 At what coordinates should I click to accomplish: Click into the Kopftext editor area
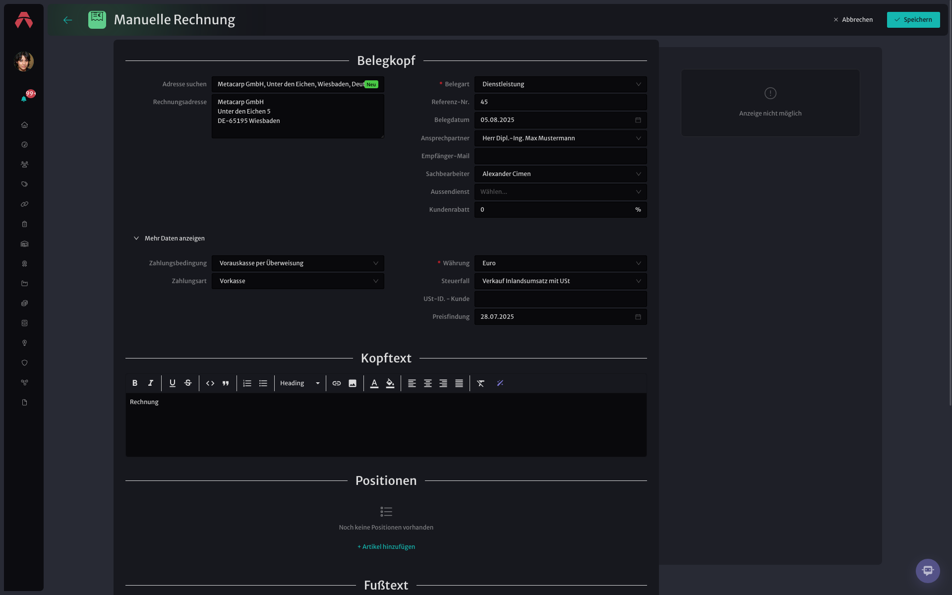coord(386,425)
